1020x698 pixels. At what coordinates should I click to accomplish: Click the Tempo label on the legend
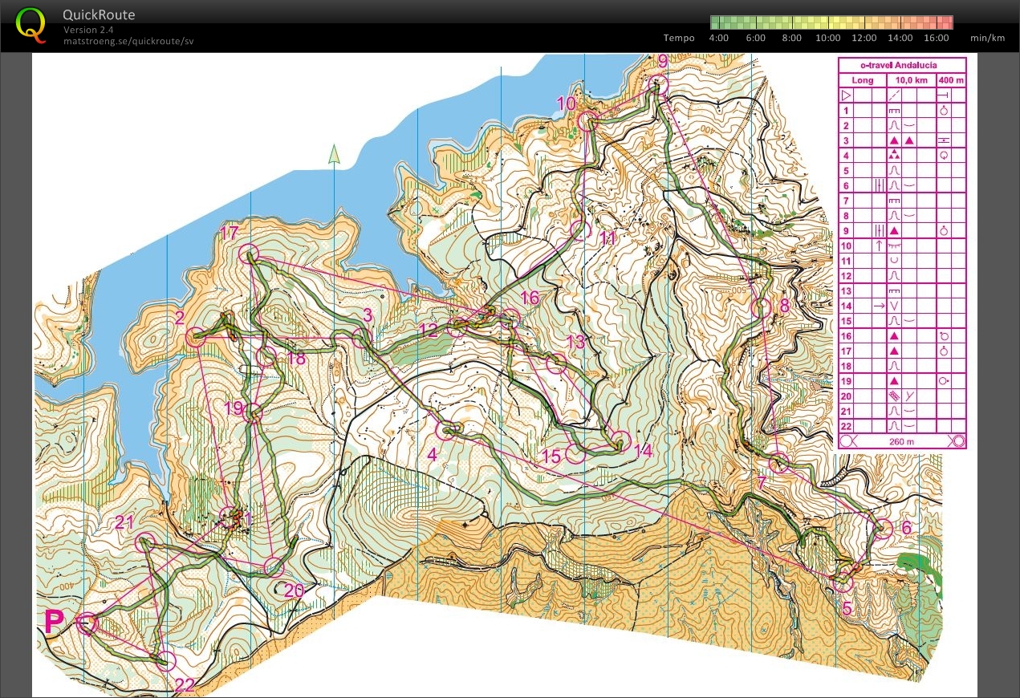(679, 38)
